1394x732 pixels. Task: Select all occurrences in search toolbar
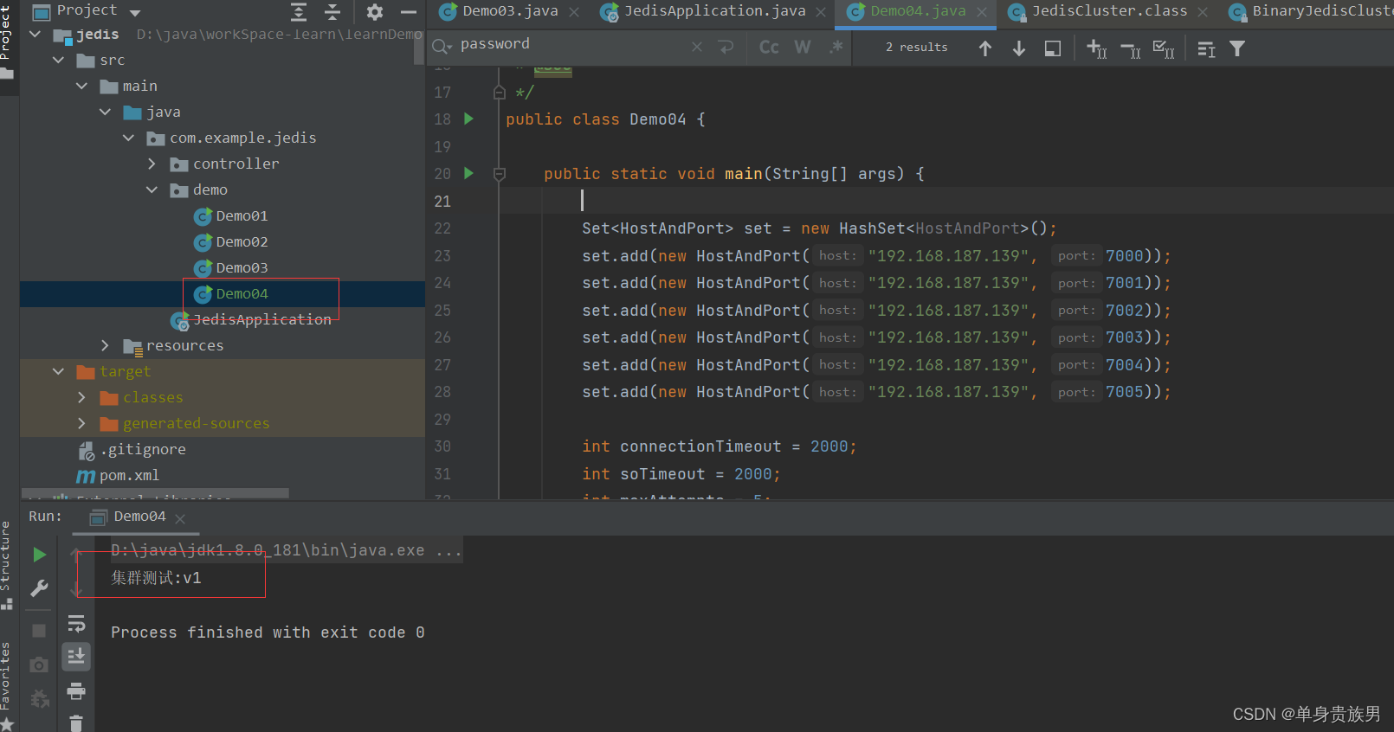coord(1164,48)
